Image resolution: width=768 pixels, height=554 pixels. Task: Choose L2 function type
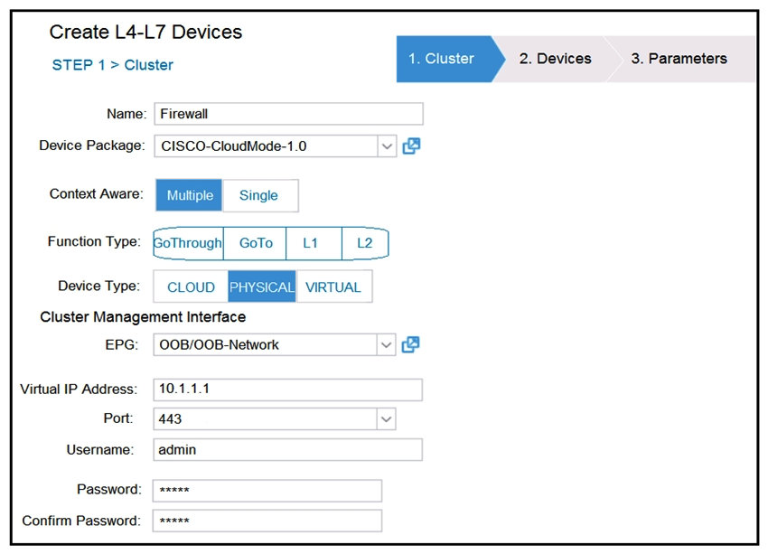(x=365, y=243)
